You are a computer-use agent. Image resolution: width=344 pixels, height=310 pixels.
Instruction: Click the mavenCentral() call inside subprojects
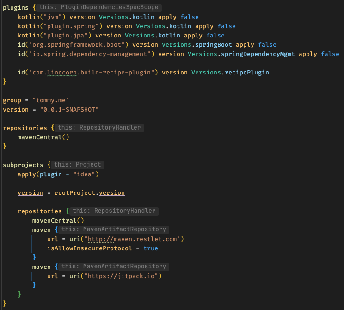click(58, 220)
